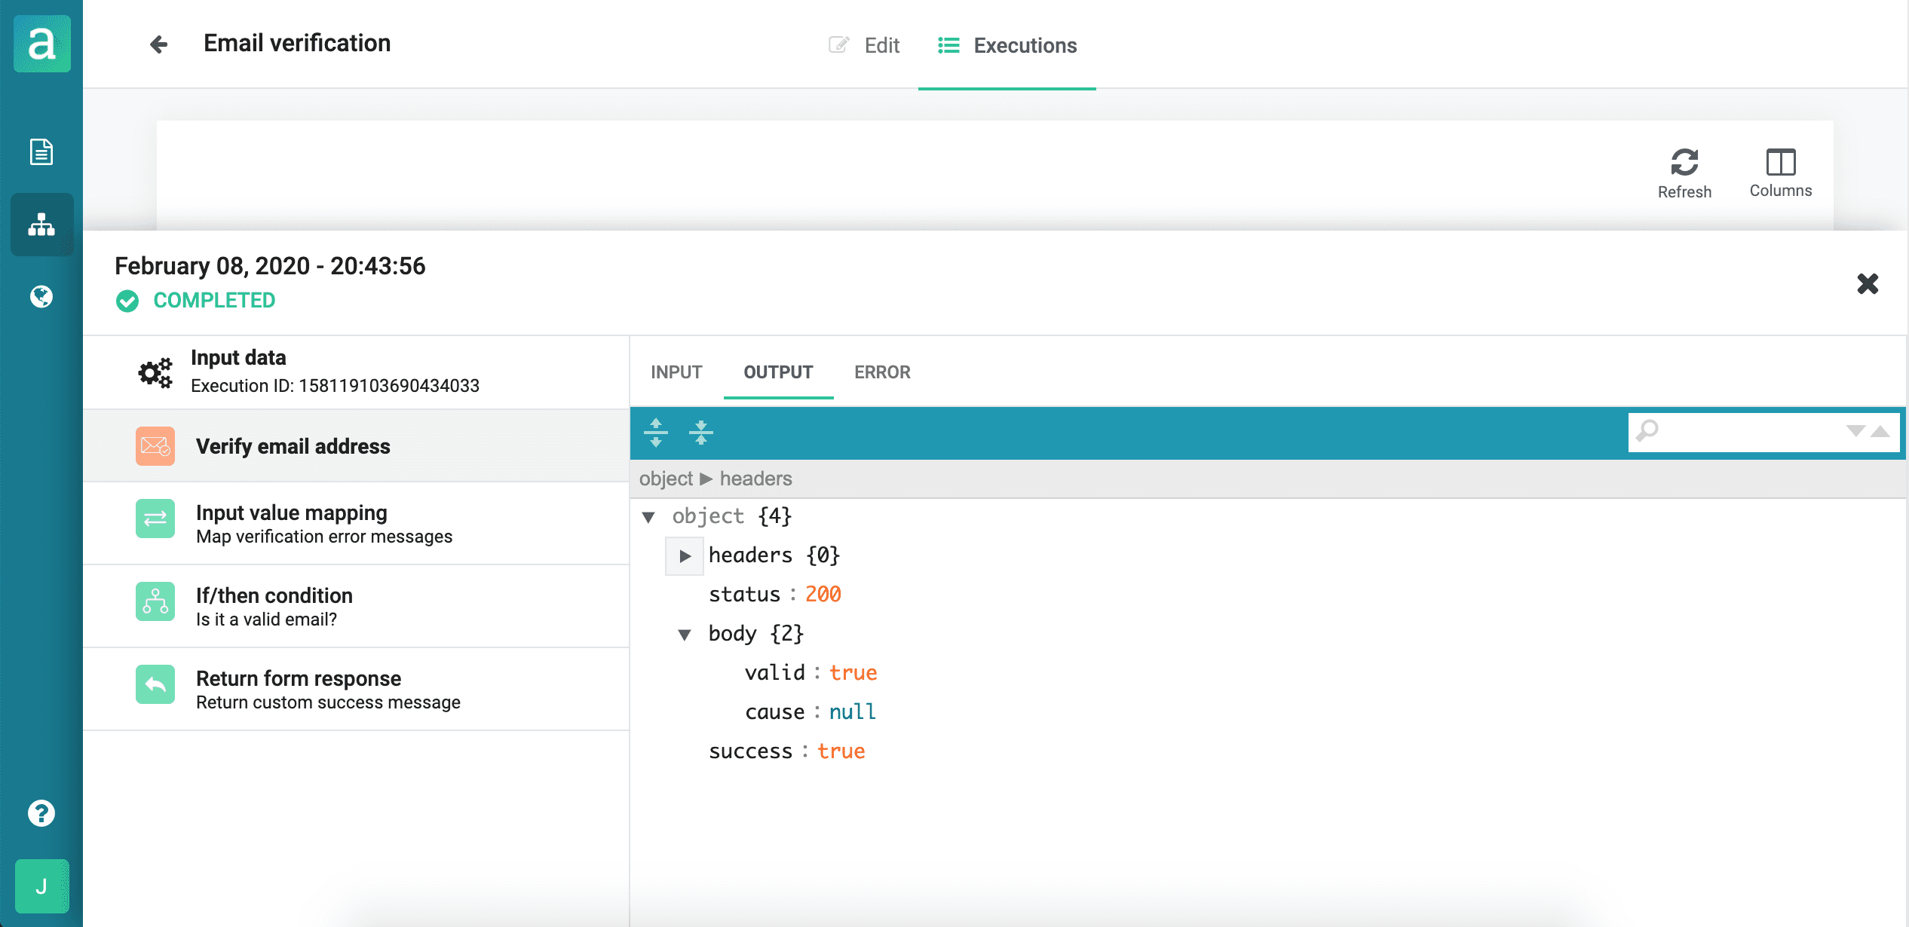The image size is (1909, 927).
Task: Collapse the root object node
Action: pyautogui.click(x=648, y=517)
